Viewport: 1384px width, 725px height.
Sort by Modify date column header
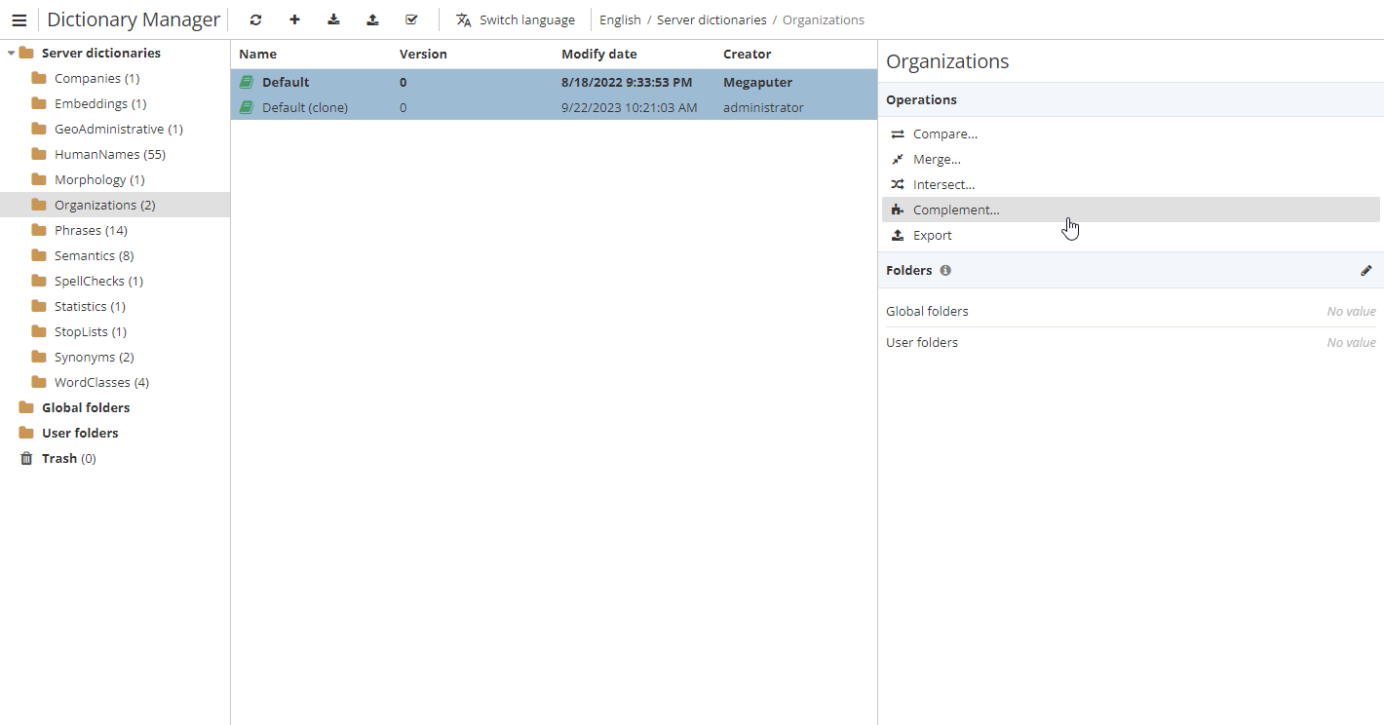point(598,55)
